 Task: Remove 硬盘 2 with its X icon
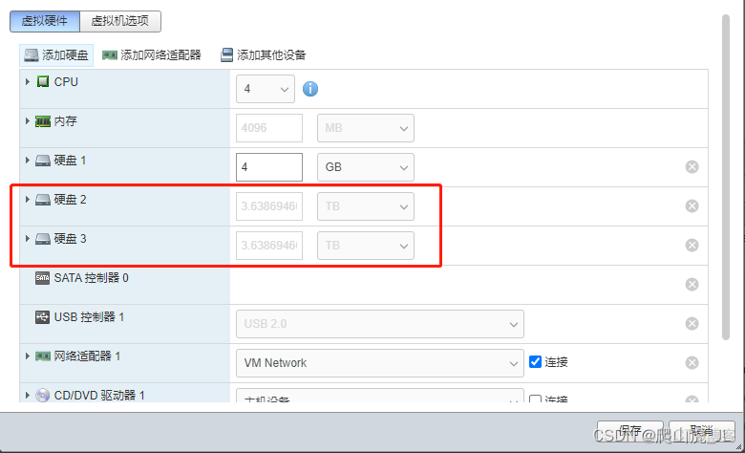(x=692, y=205)
